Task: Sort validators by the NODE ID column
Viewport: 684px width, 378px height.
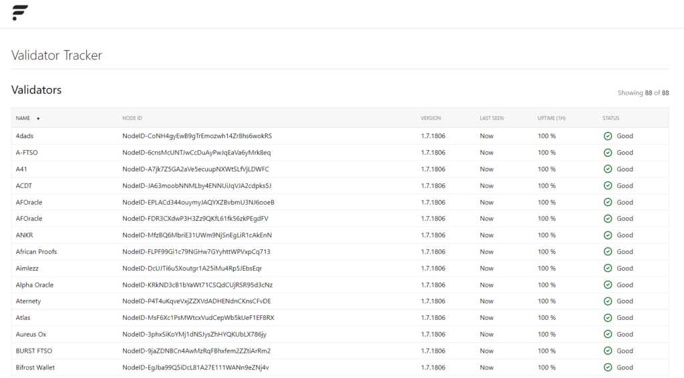Action: 132,119
